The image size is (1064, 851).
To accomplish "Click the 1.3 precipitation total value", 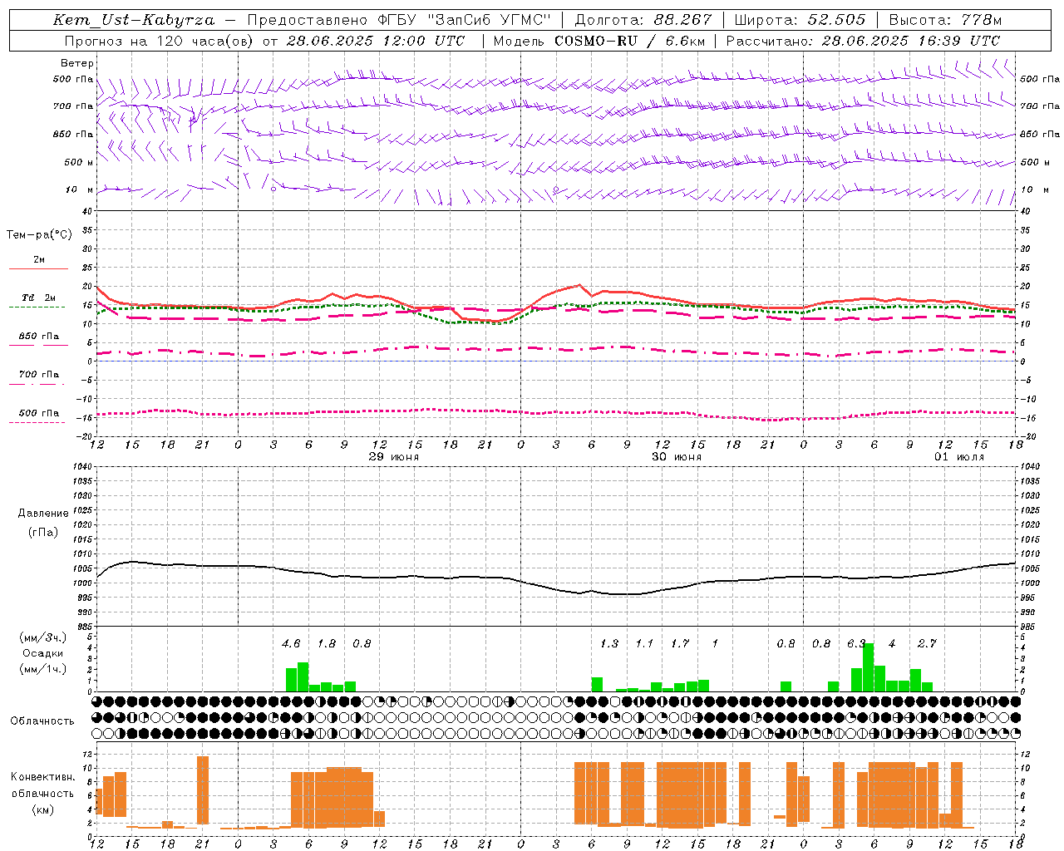I will (609, 643).
